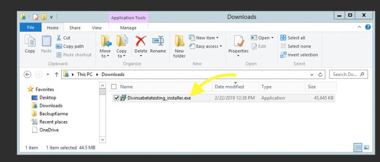The width and height of the screenshot is (380, 162).
Task: Click This PC in the address bar
Action: (85, 75)
